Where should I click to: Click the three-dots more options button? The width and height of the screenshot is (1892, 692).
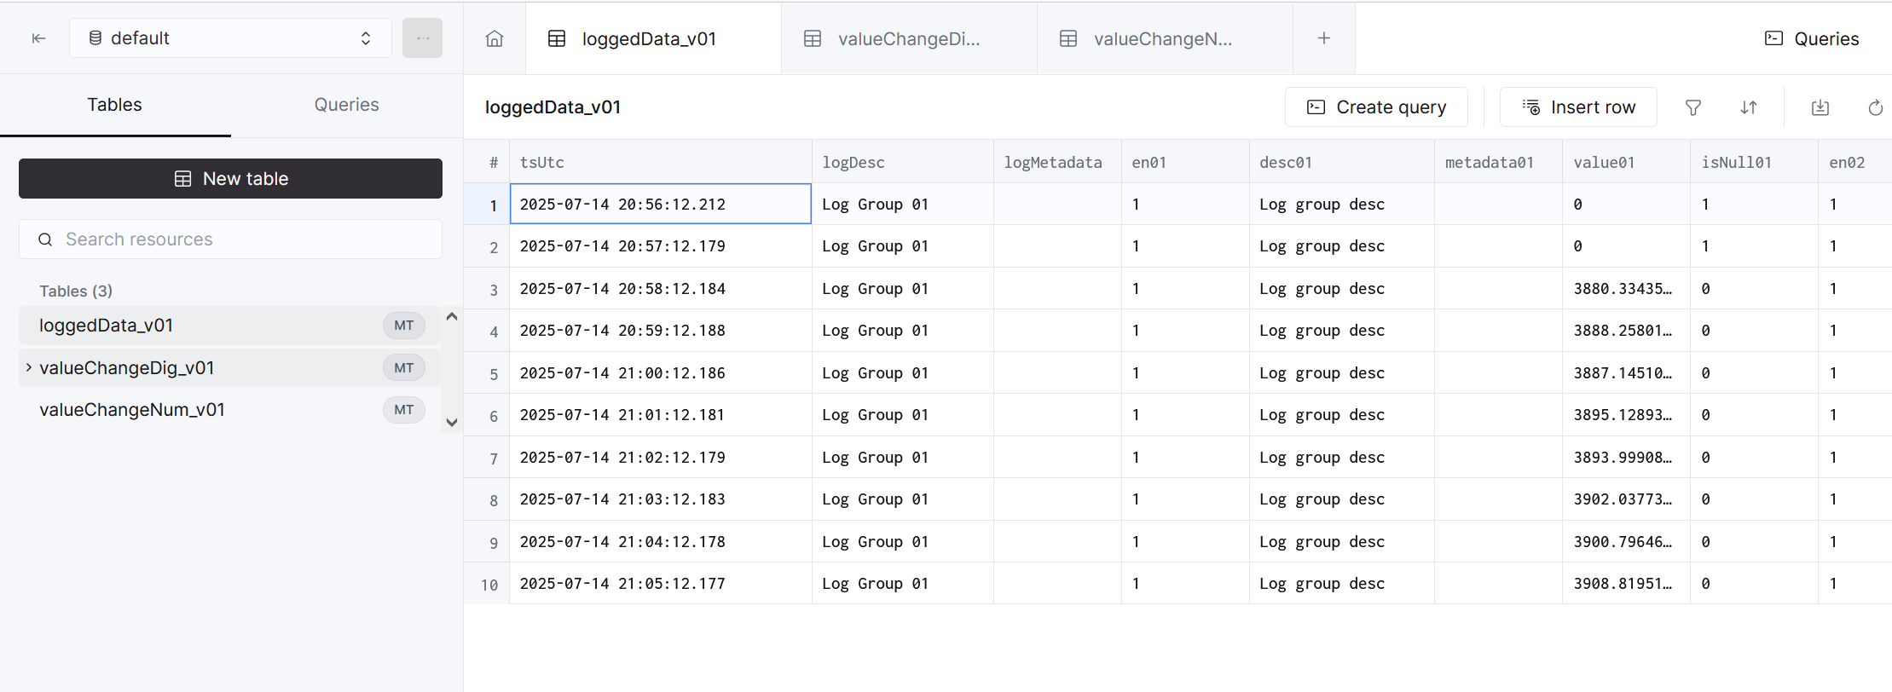[422, 38]
